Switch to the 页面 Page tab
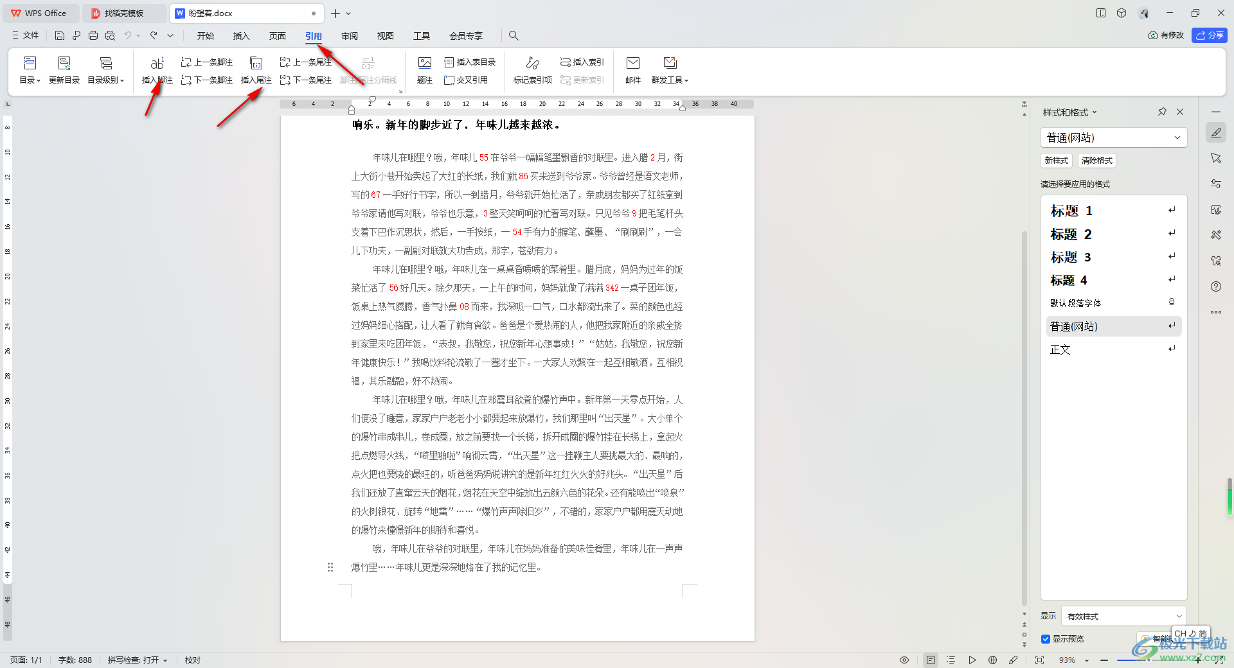The height and width of the screenshot is (668, 1234). click(278, 36)
